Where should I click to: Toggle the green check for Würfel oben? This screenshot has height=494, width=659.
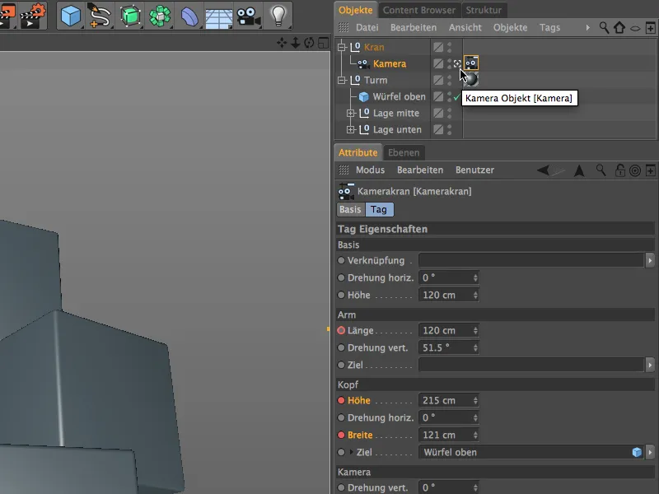point(456,97)
